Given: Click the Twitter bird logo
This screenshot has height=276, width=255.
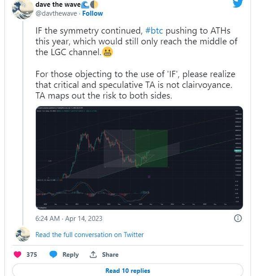Looking at the screenshot, I should point(238,4).
